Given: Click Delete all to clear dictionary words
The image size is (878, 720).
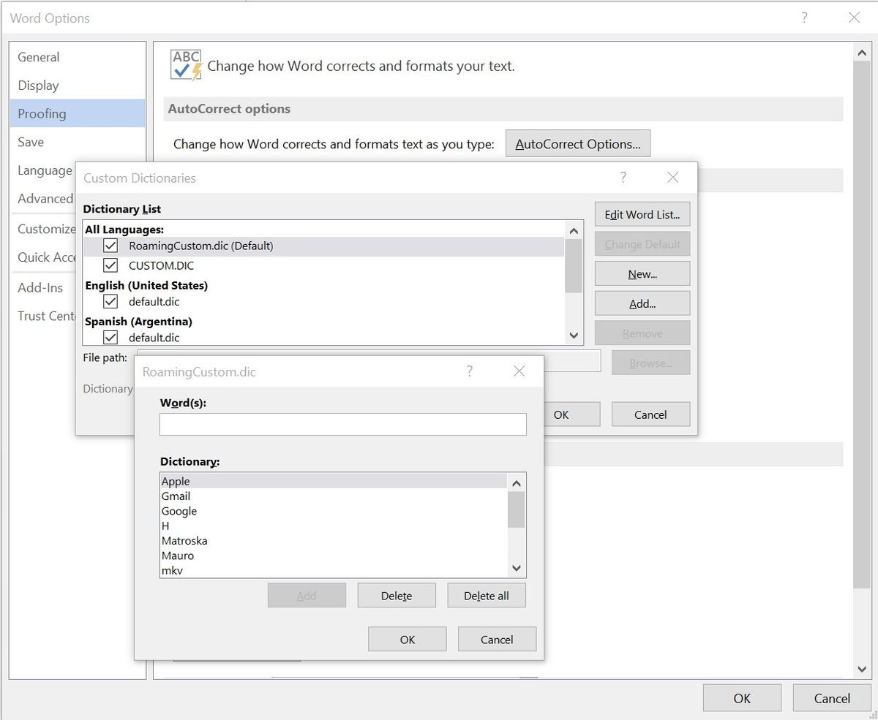Looking at the screenshot, I should (x=486, y=595).
